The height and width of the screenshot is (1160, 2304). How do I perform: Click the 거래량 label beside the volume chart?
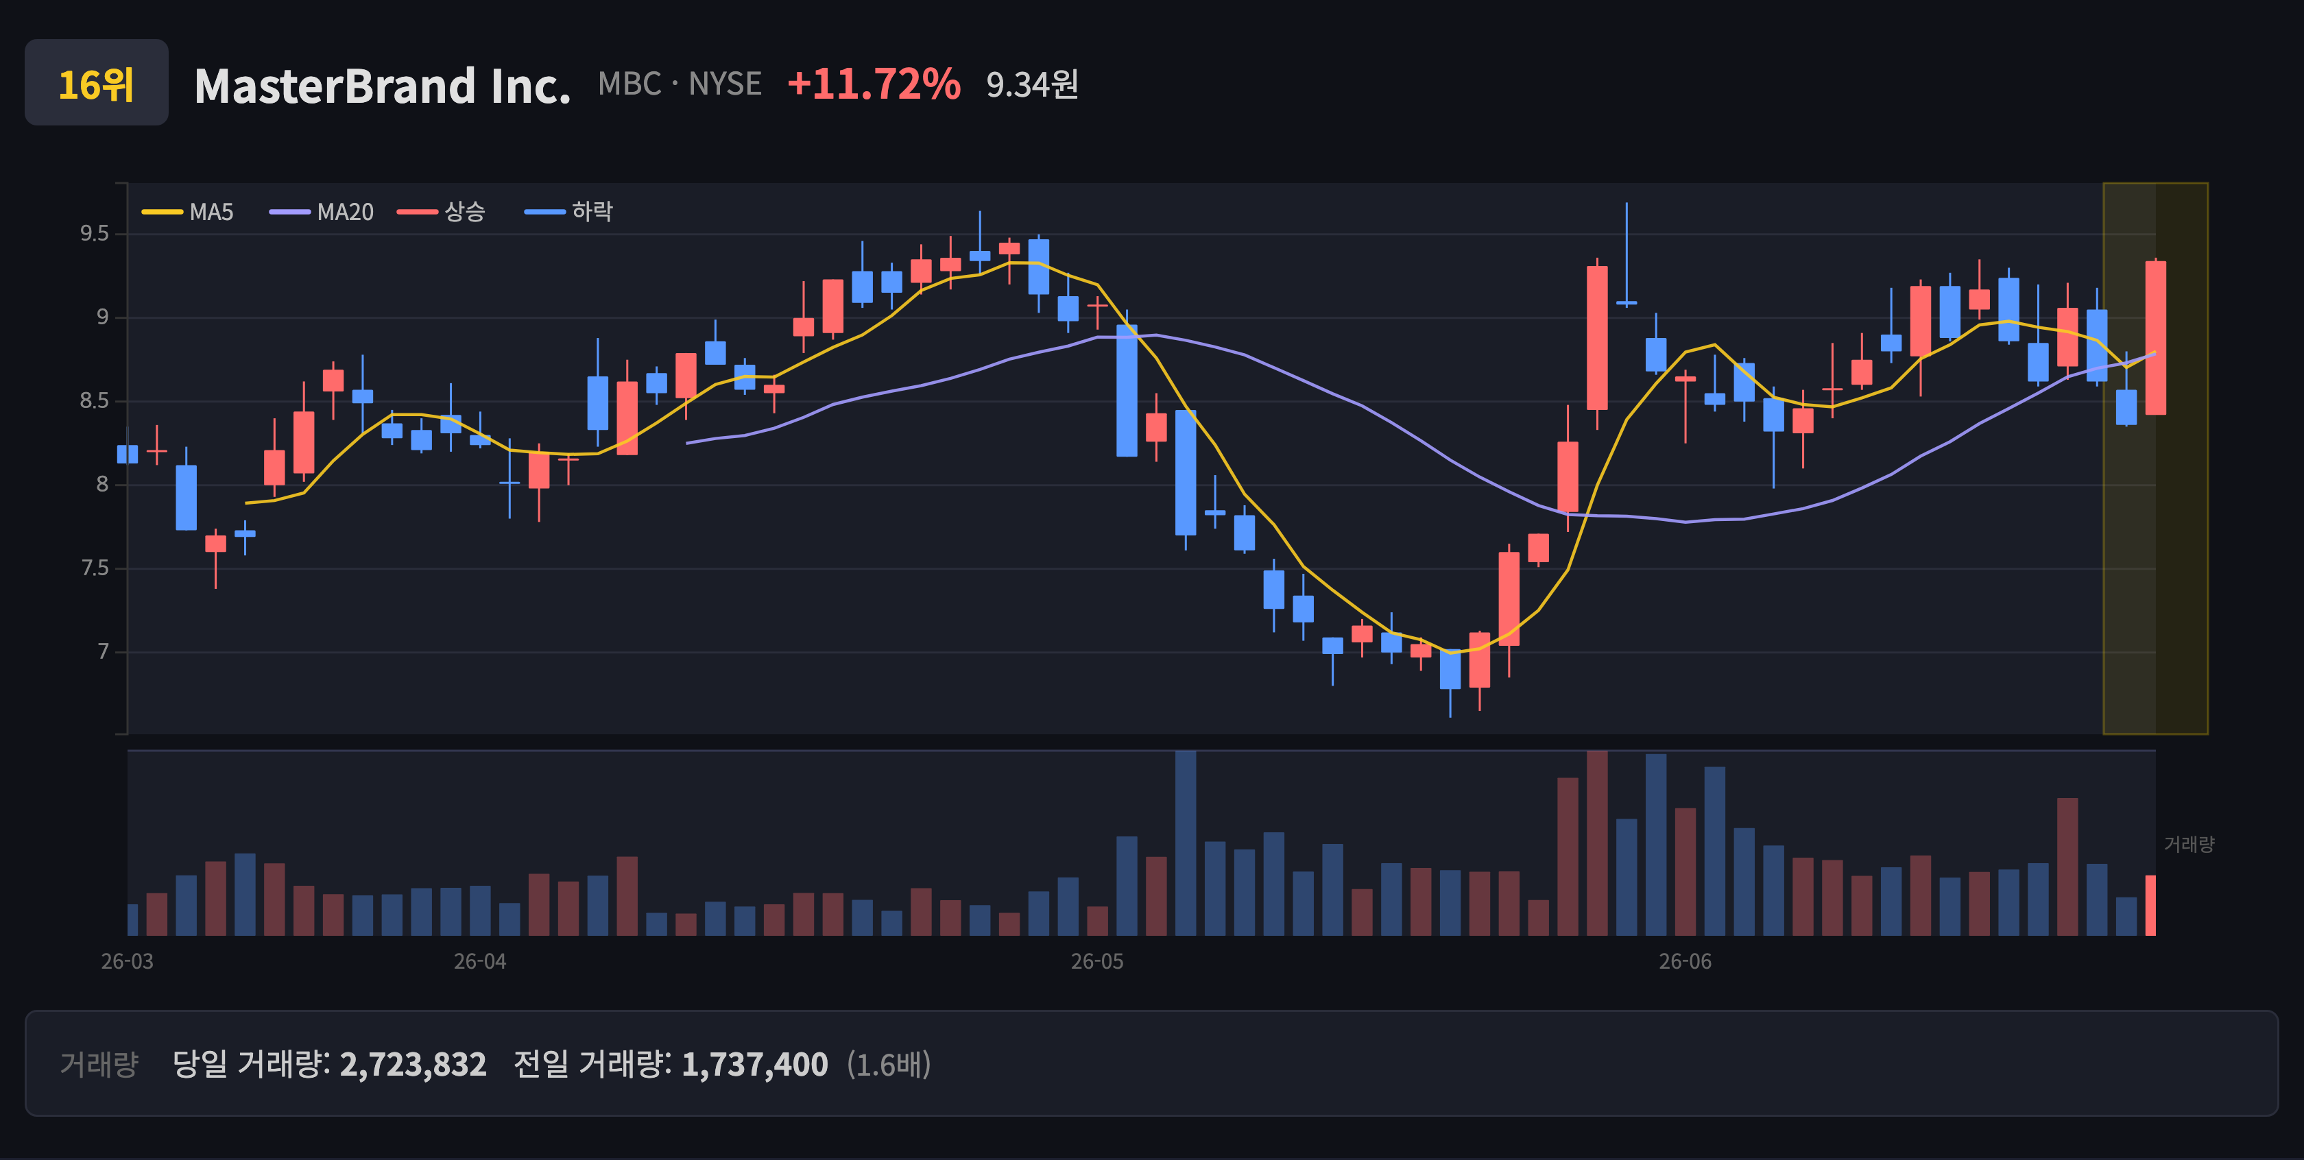[2189, 844]
